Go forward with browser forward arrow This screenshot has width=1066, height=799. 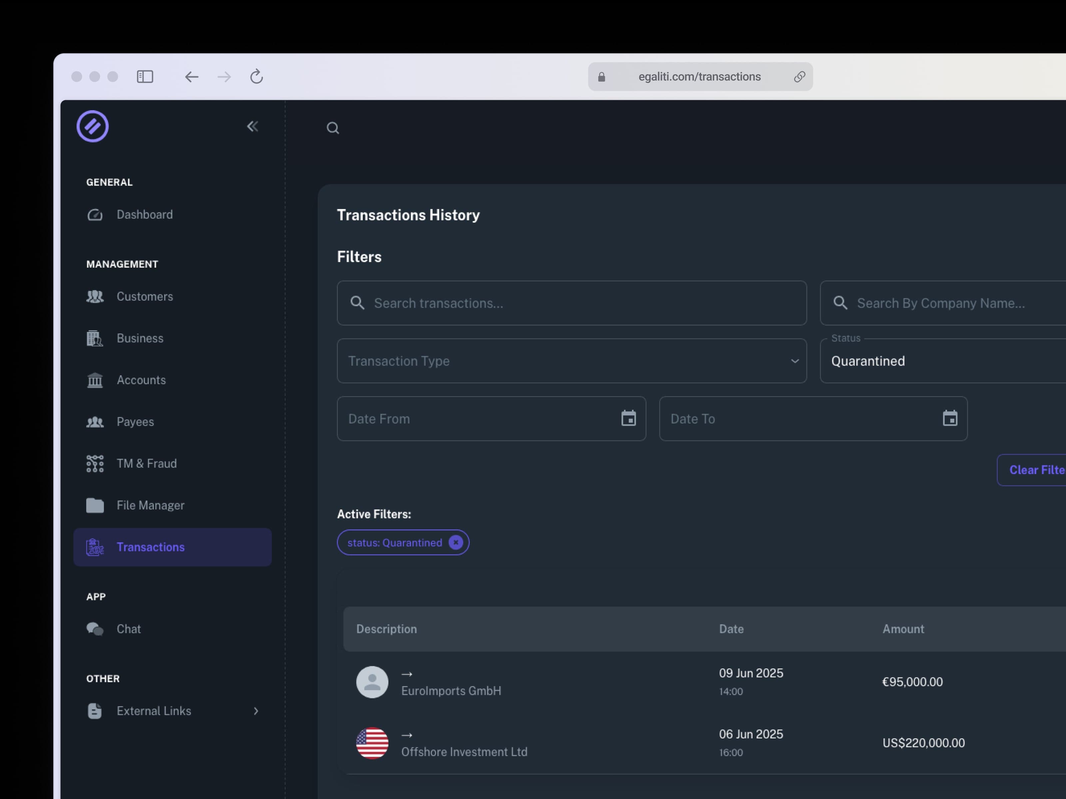pyautogui.click(x=224, y=77)
